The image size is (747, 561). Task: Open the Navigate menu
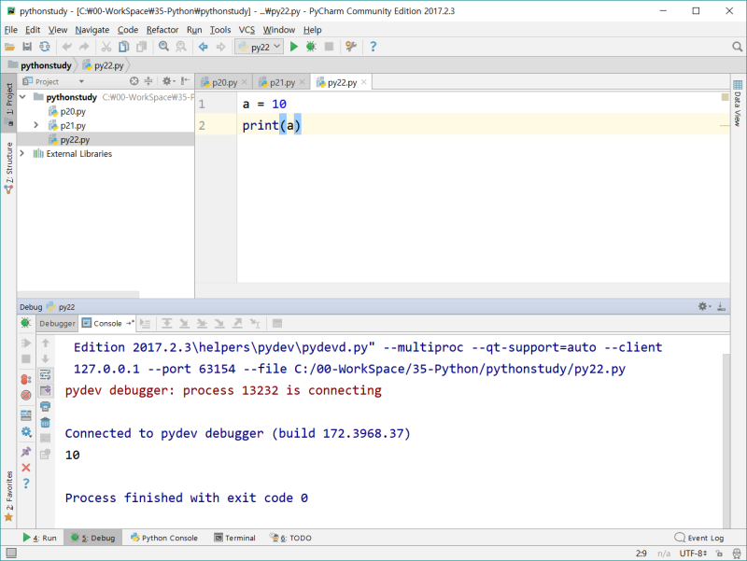(x=92, y=30)
